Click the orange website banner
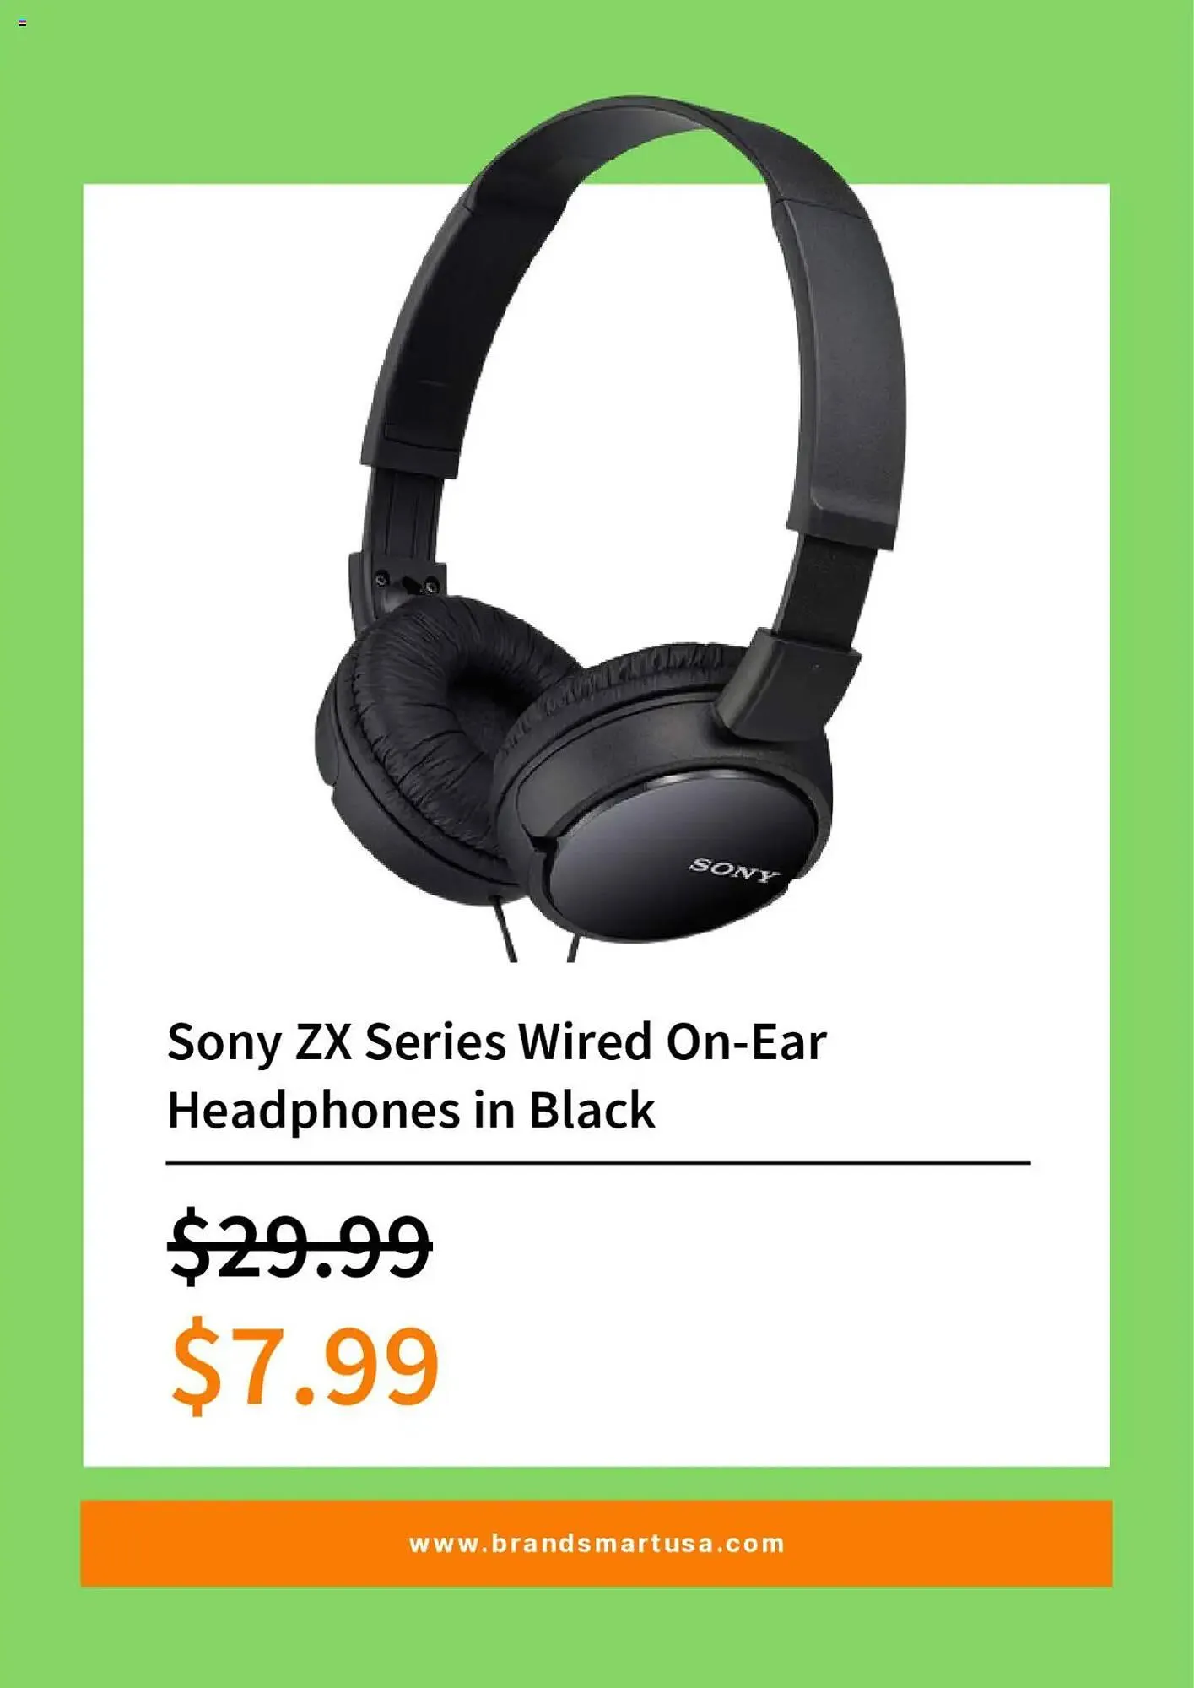Image resolution: width=1194 pixels, height=1688 pixels. point(597,1544)
